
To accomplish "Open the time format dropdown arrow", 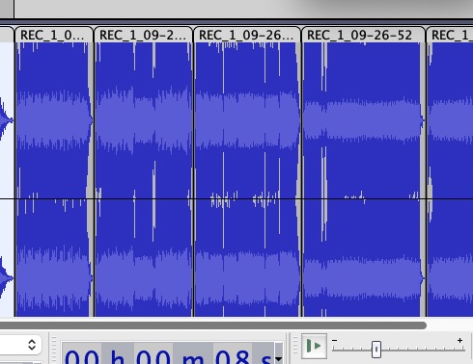I will 279,359.
